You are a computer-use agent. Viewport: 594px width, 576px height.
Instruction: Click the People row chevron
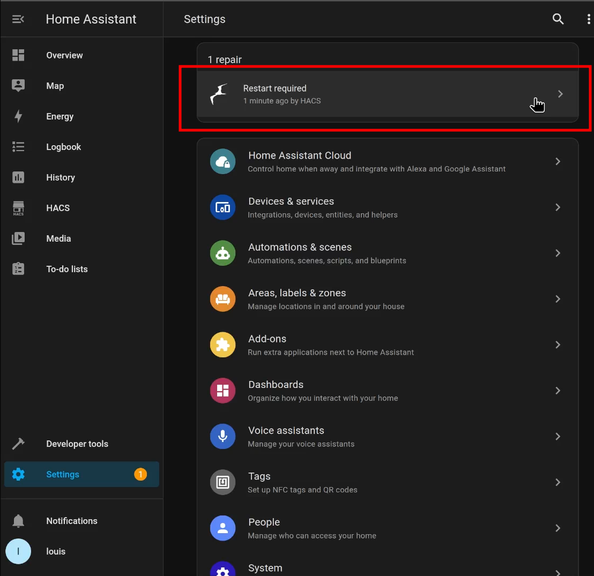click(x=558, y=528)
